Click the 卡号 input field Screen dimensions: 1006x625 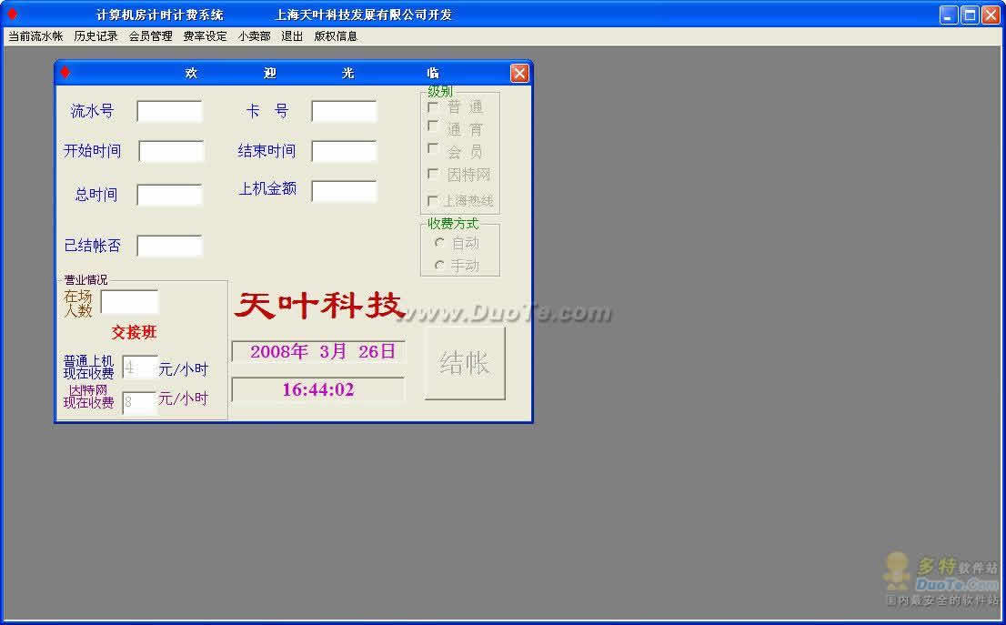(344, 111)
